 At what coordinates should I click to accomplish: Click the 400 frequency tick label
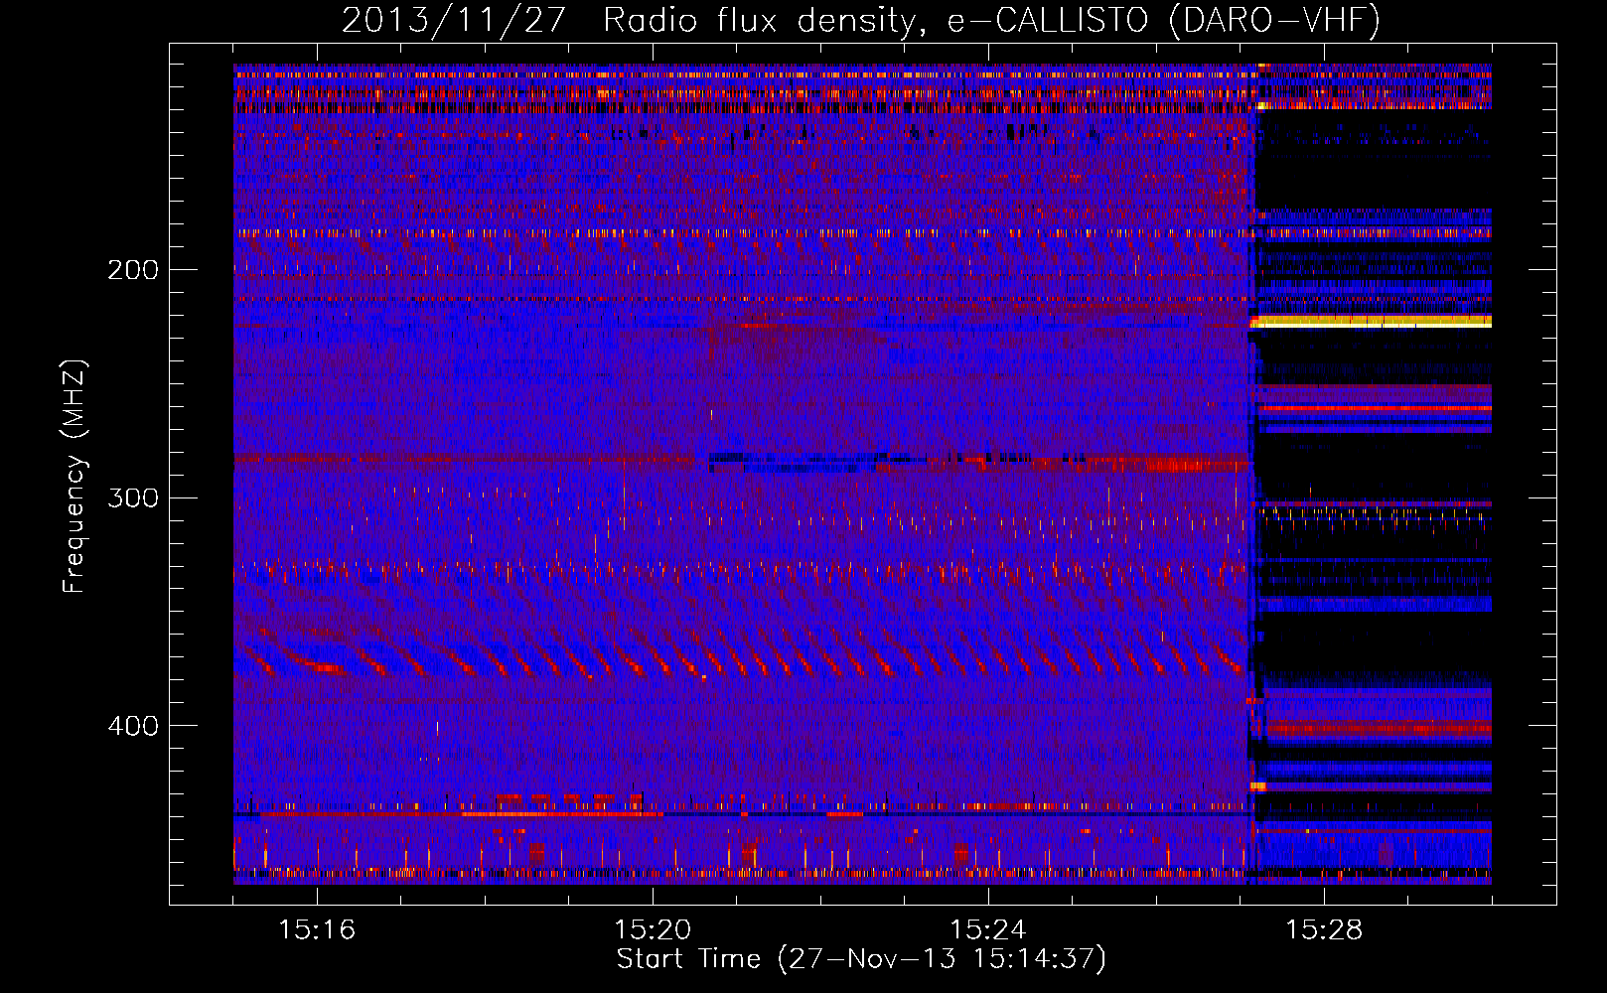[132, 726]
